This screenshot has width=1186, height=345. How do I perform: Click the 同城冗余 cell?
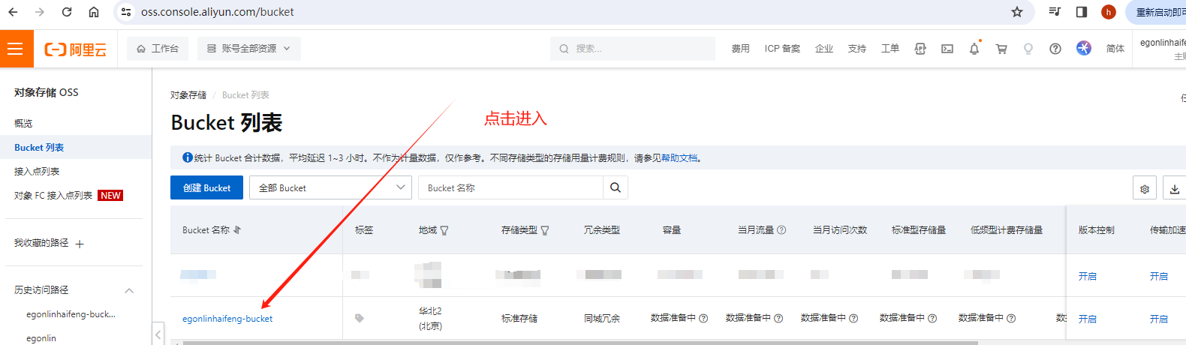coord(602,319)
